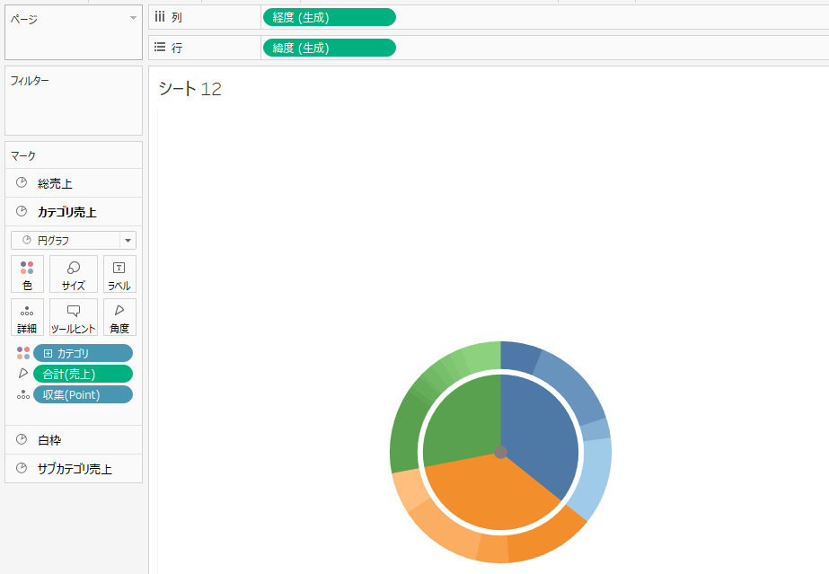This screenshot has height=574, width=829.
Task: Open the ツールヒント (Tooltip) button
Action: 74,316
